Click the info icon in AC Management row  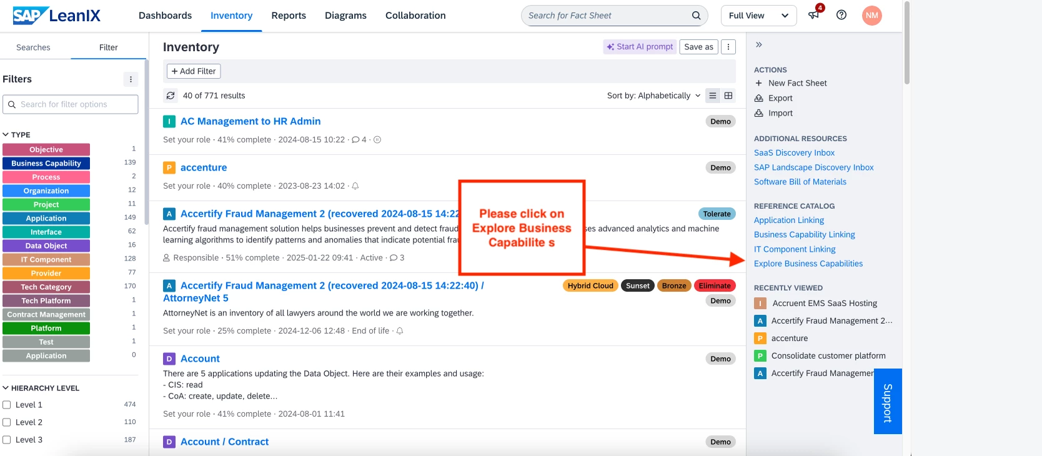point(377,140)
